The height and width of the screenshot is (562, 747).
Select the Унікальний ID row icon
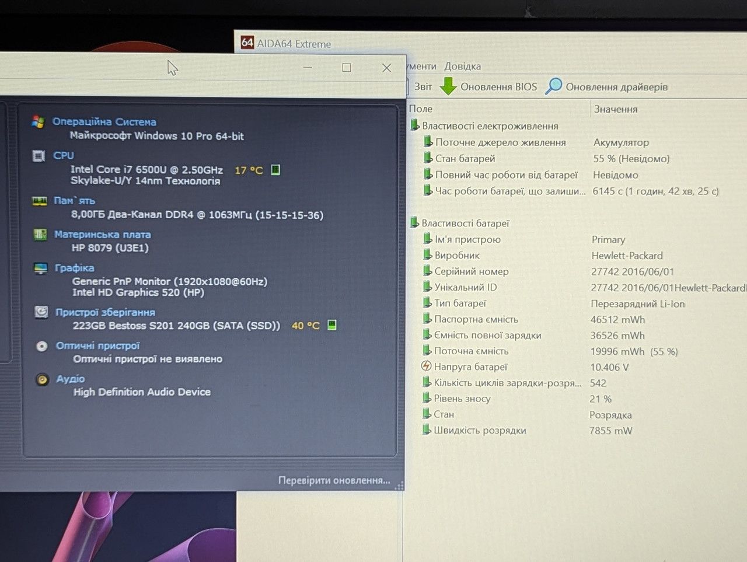427,287
